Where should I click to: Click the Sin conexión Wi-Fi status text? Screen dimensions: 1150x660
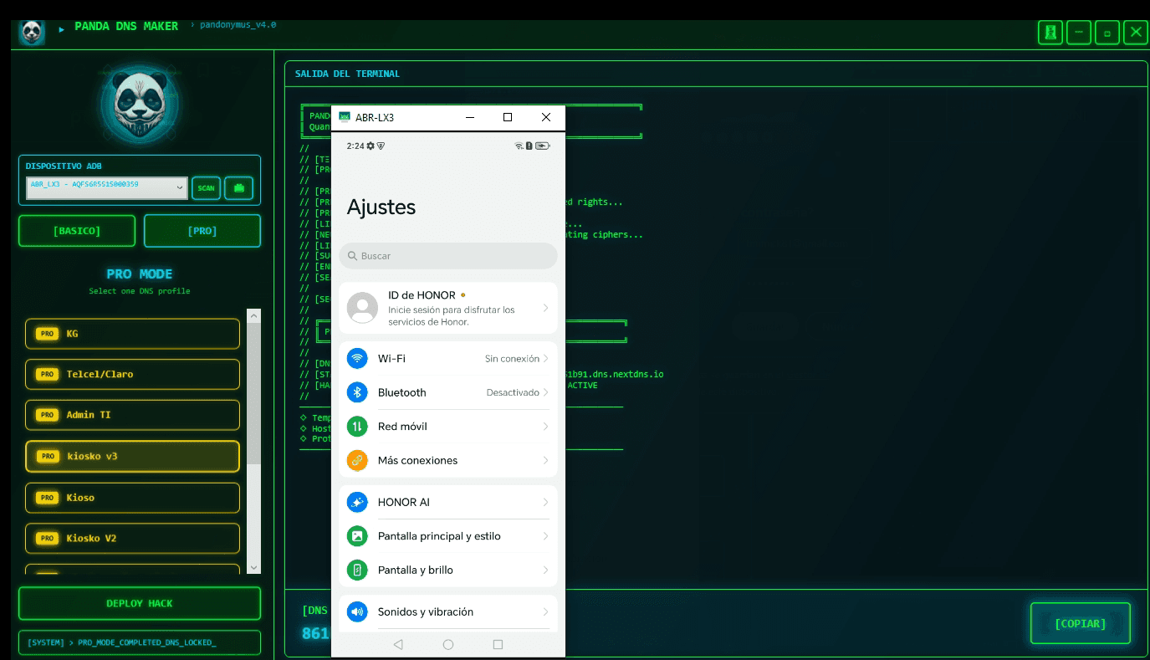[x=512, y=358]
